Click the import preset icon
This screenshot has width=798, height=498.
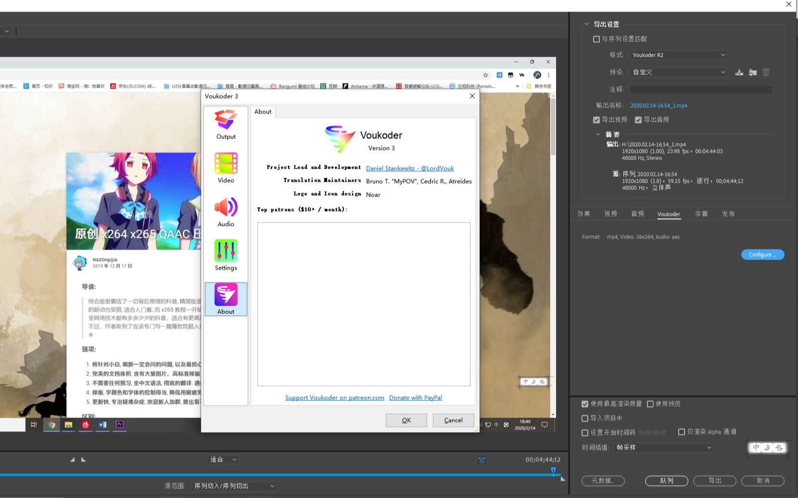tap(753, 73)
